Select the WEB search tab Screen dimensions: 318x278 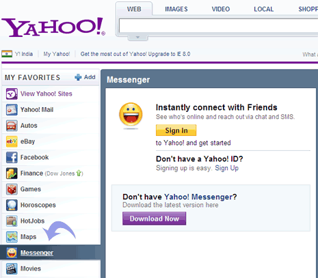click(134, 9)
